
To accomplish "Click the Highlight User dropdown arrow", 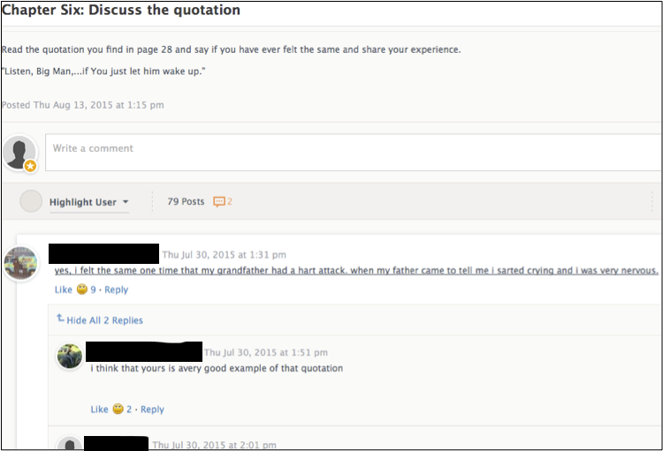I will tap(126, 202).
